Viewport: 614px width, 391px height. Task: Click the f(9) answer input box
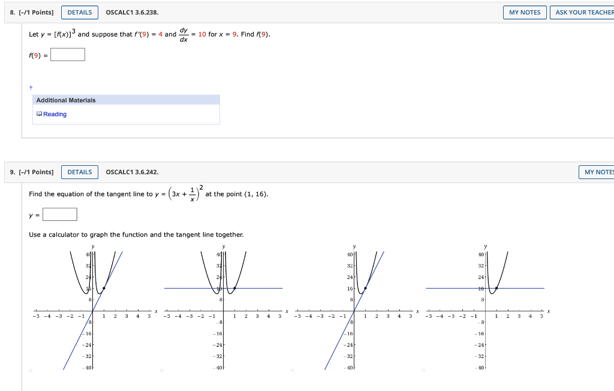(67, 54)
